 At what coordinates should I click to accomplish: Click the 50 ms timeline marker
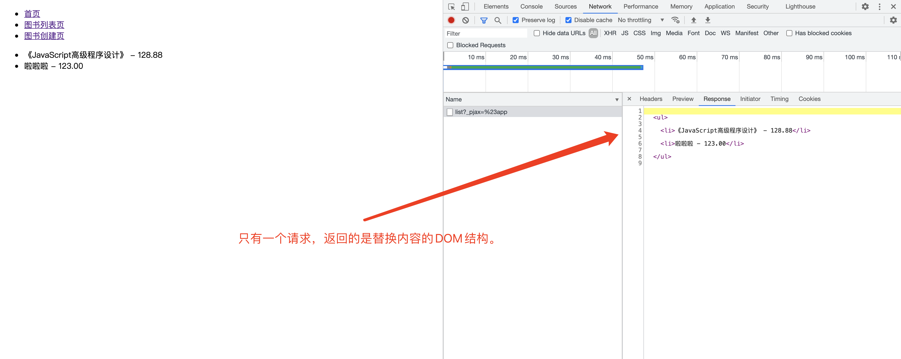coord(645,57)
